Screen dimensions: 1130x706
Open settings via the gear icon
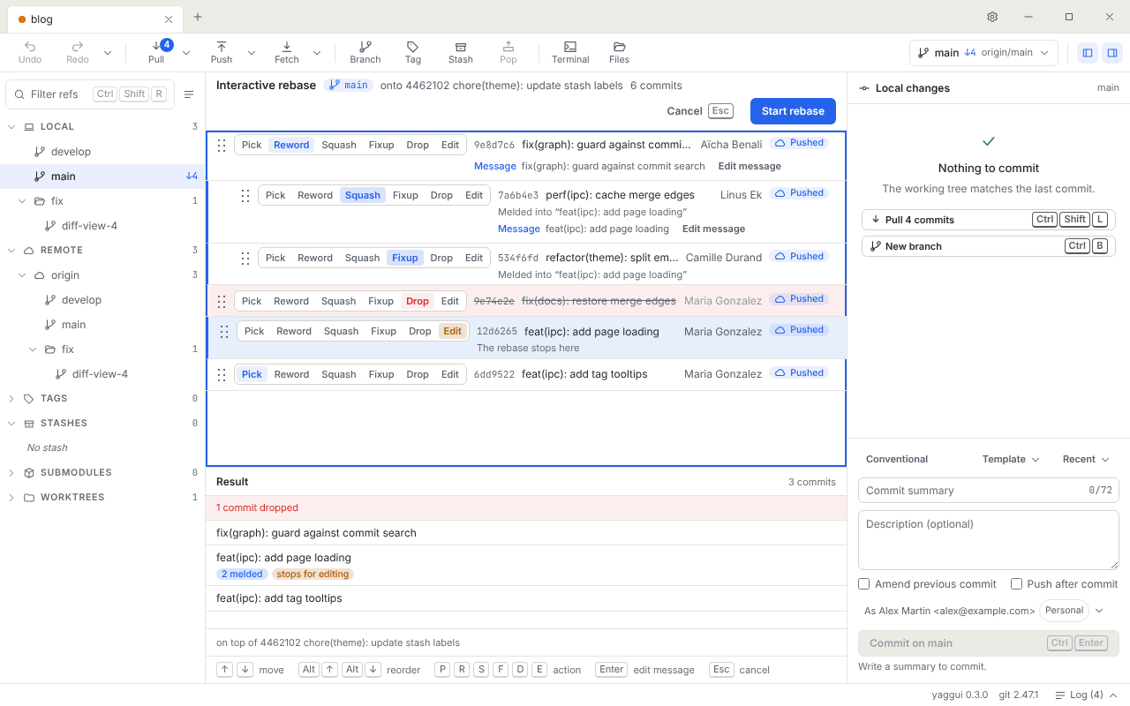pyautogui.click(x=992, y=17)
